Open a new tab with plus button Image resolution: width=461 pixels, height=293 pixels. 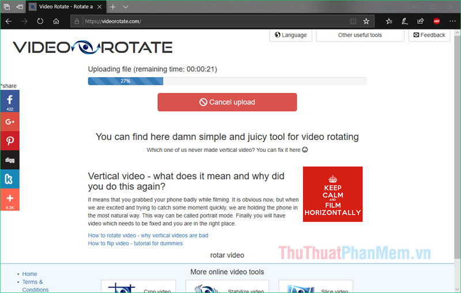112,7
